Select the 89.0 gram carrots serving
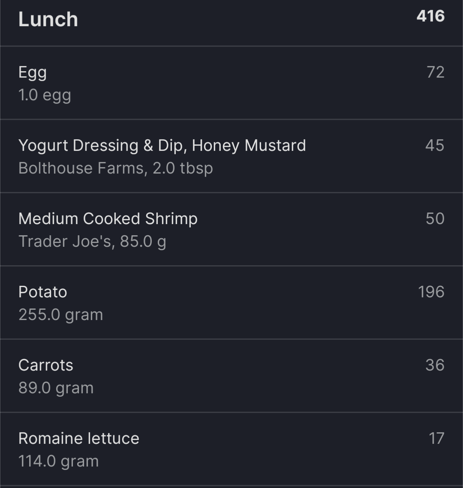 [56, 388]
